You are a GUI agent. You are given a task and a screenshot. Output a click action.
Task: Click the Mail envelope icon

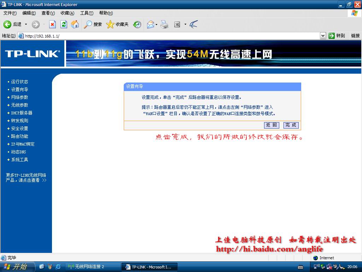(x=150, y=24)
